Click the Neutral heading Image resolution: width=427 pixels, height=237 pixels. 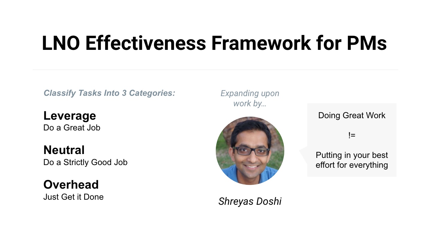(x=64, y=150)
